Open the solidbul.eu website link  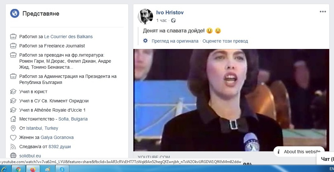30,156
